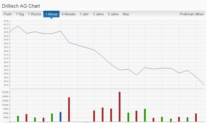The width and height of the screenshot is (207, 123).
Task: Click the 42.0 price axis label
Action: pyautogui.click(x=6, y=21)
